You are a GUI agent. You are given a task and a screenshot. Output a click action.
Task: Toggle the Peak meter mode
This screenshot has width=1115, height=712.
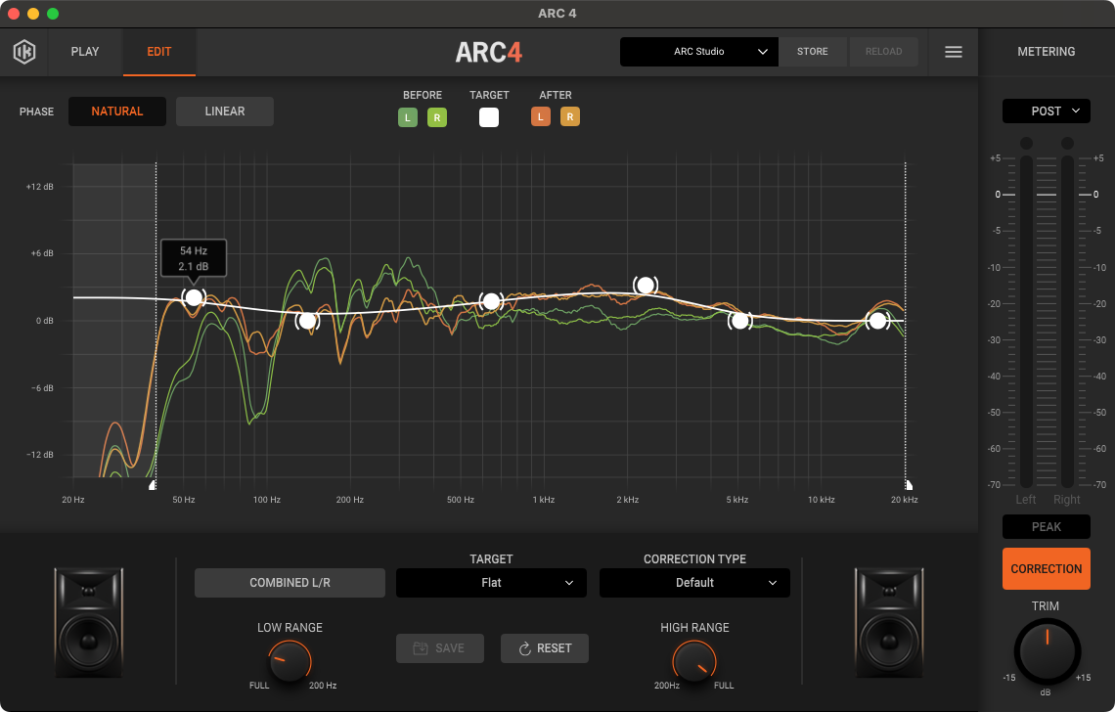pos(1046,527)
